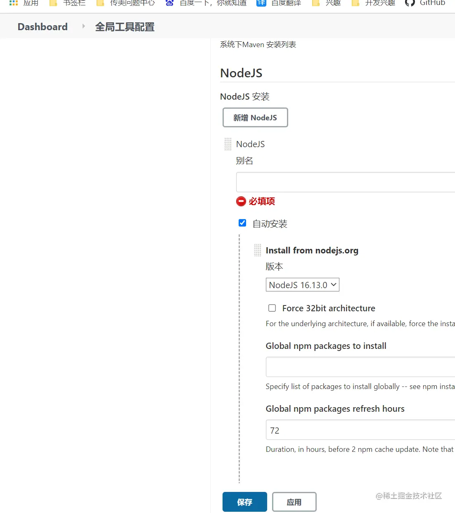The width and height of the screenshot is (455, 513).
Task: Grab the NodeJS installation drag handle
Action: [228, 144]
